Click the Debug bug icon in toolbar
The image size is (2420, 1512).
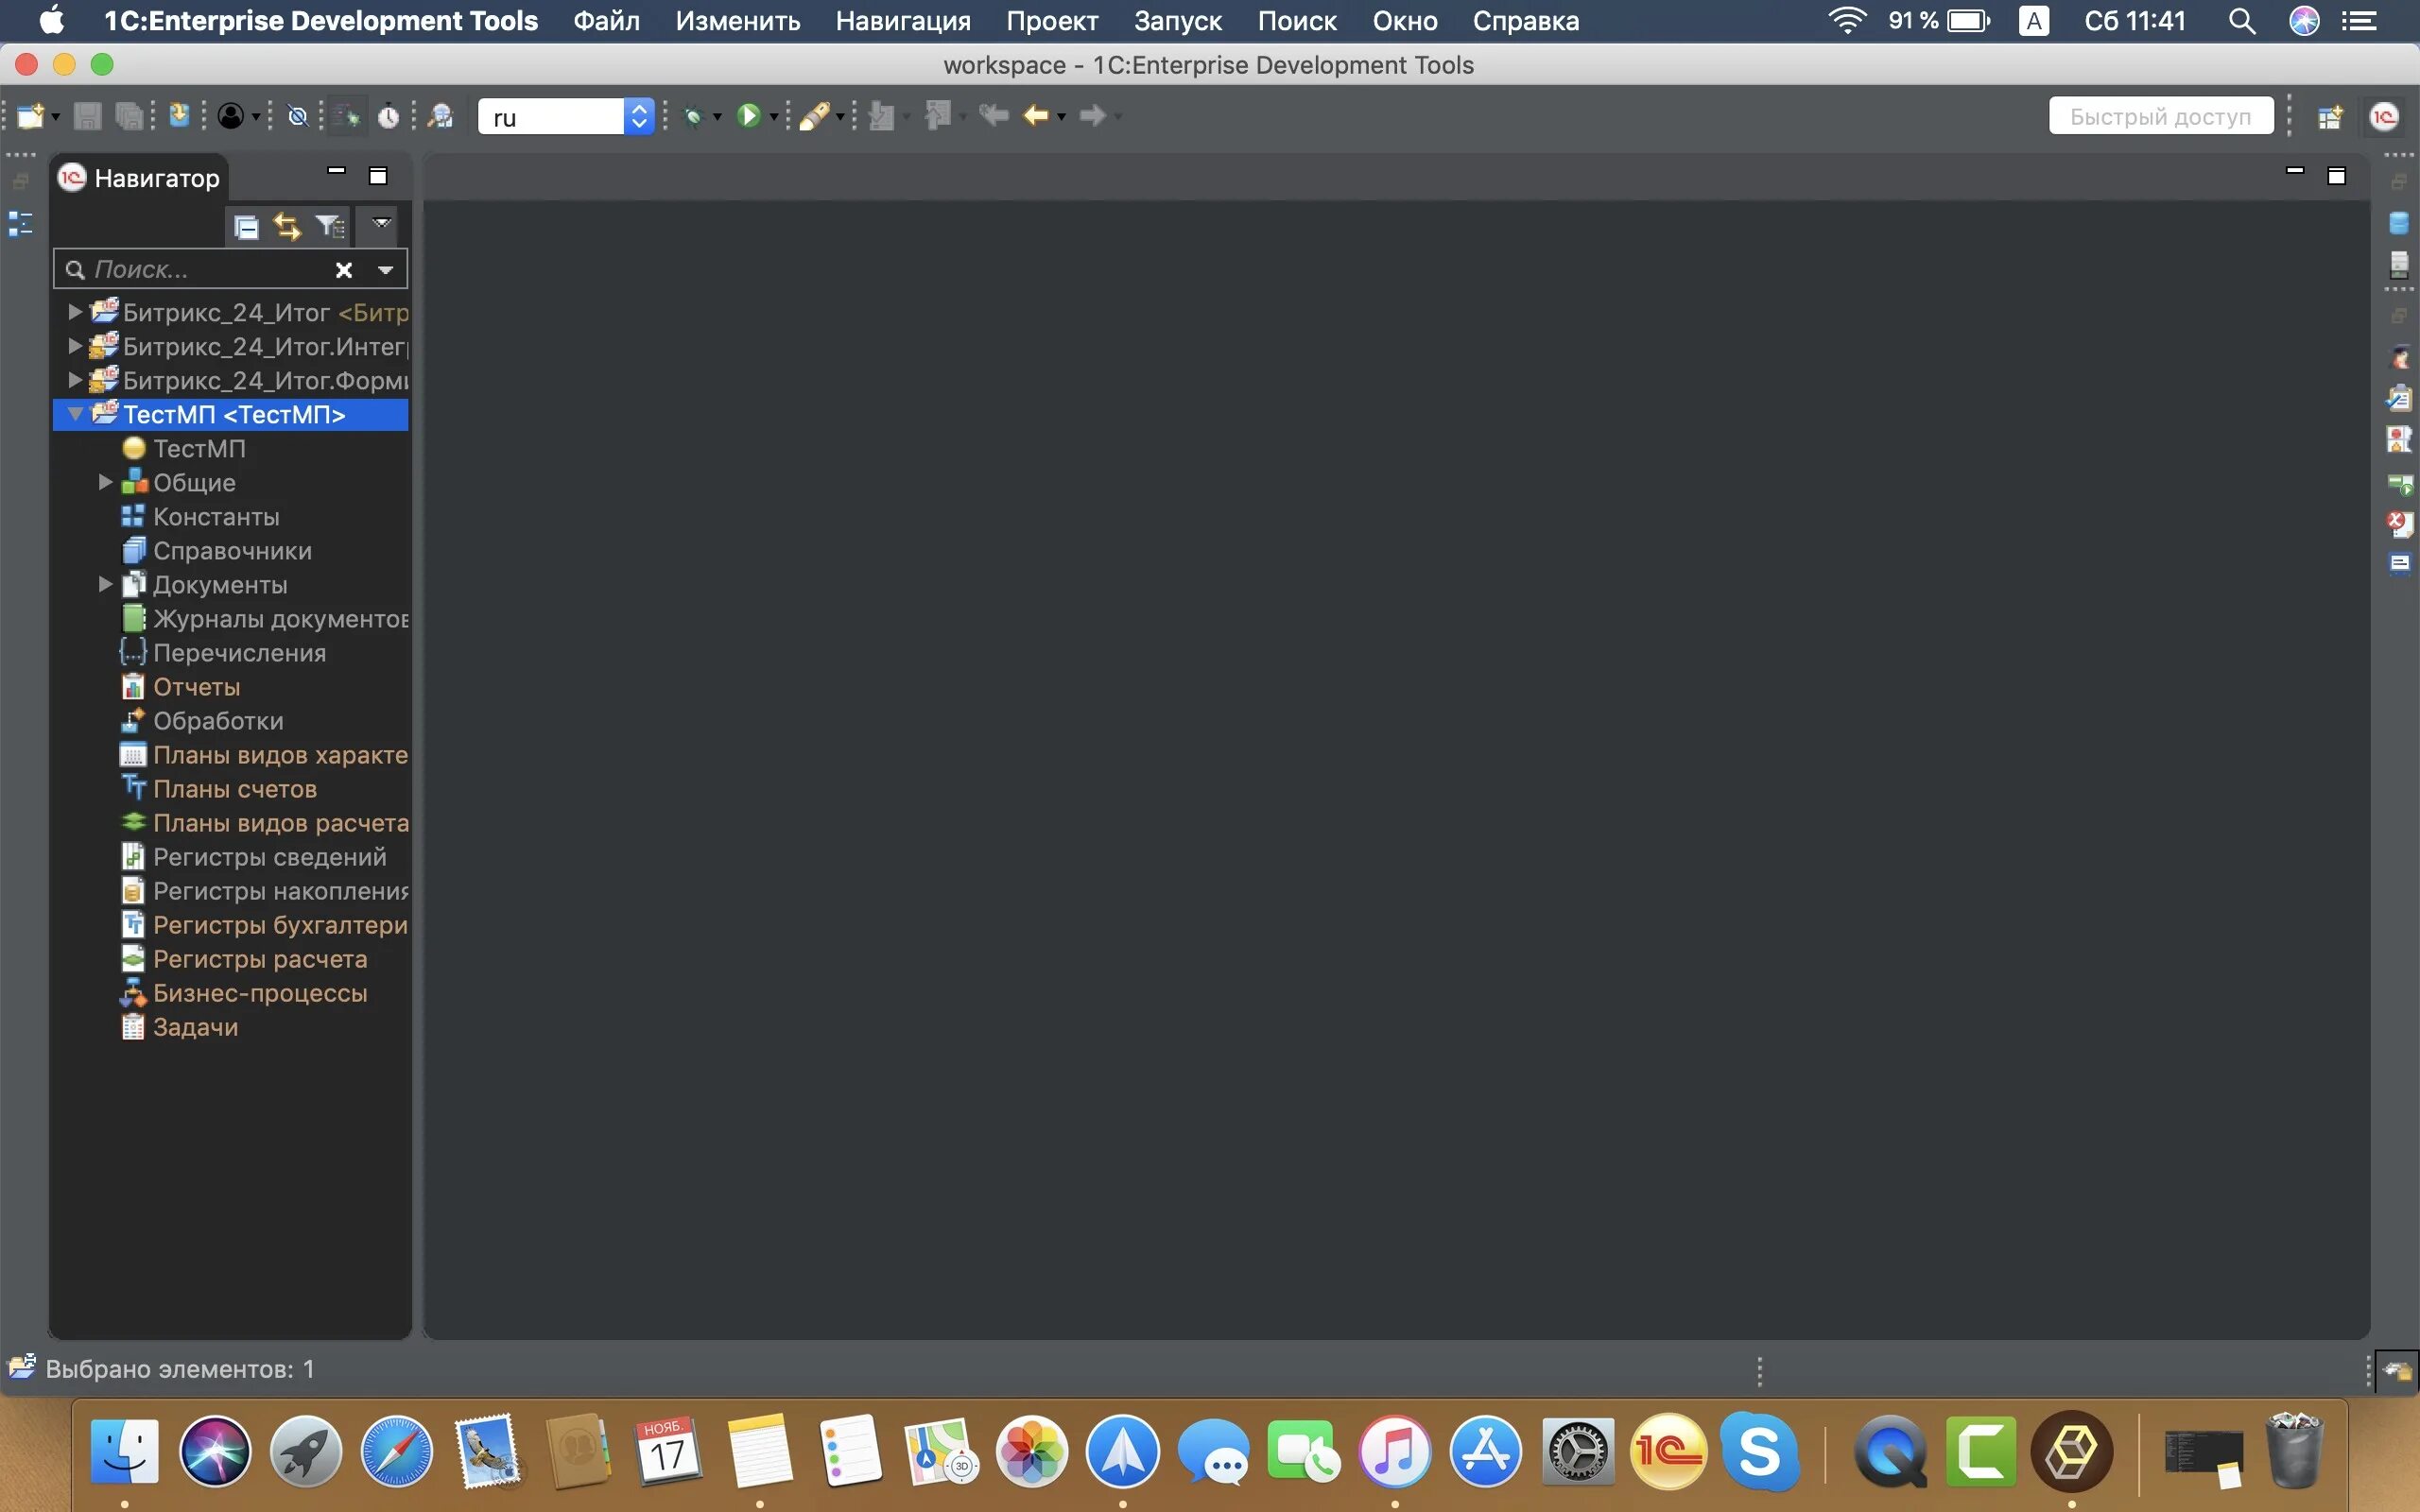tap(692, 117)
